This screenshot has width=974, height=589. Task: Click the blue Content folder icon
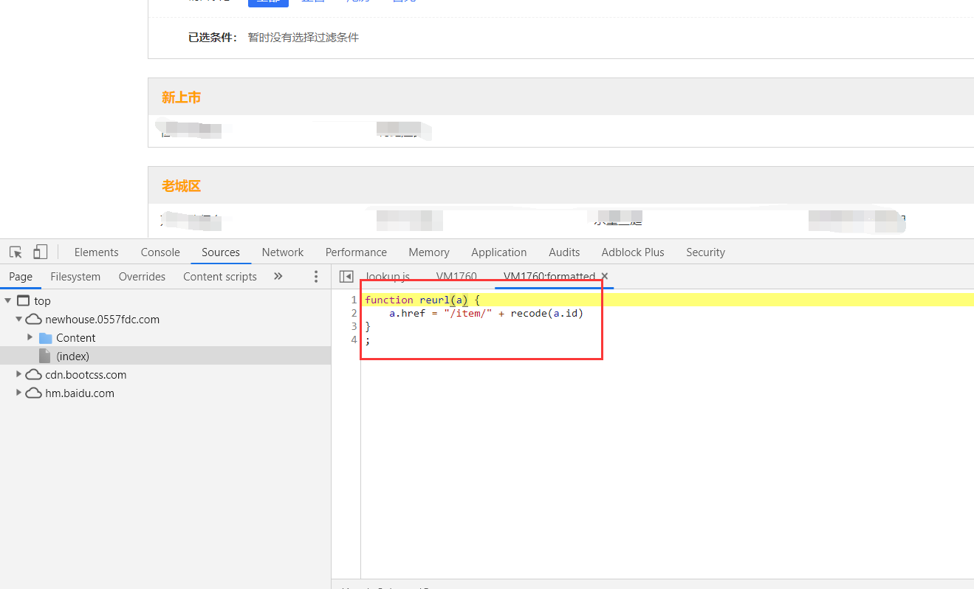tap(46, 338)
